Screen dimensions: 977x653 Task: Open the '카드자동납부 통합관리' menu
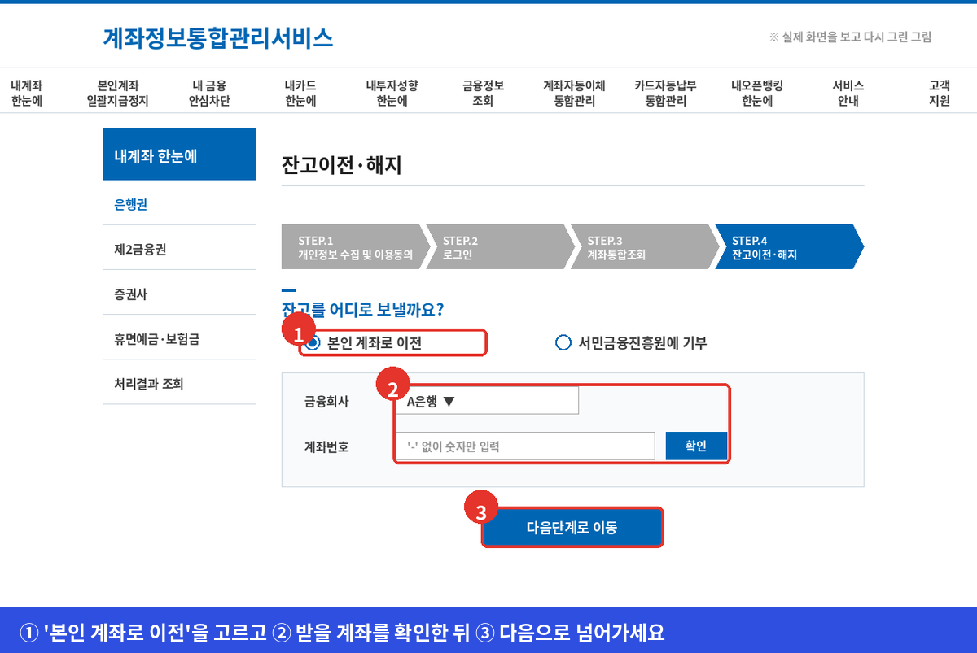pyautogui.click(x=666, y=94)
